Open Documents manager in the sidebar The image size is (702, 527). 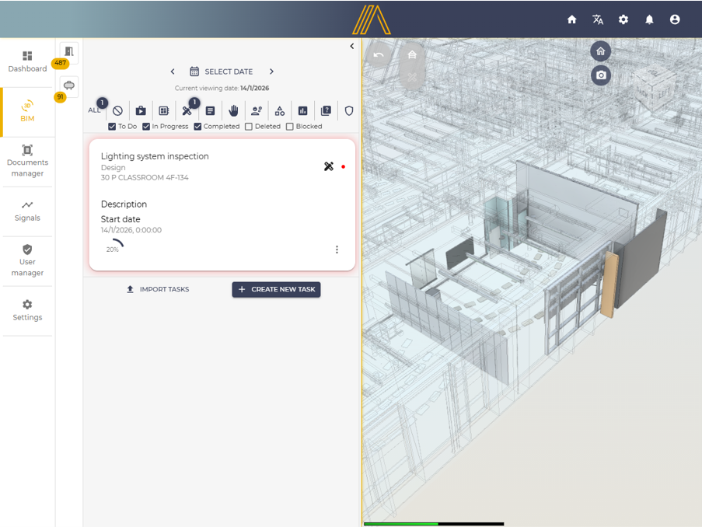point(27,161)
